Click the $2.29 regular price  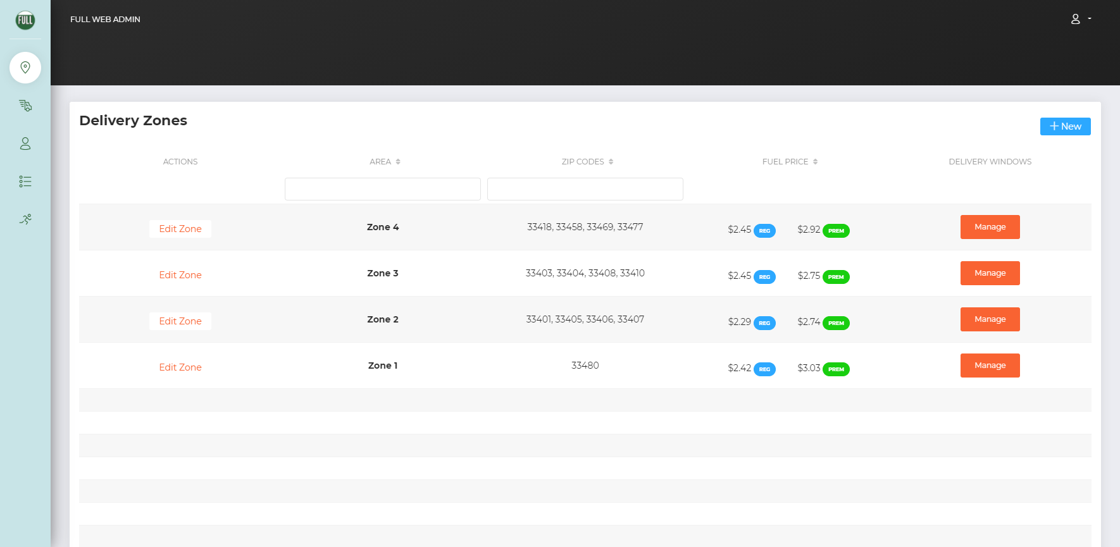point(739,322)
